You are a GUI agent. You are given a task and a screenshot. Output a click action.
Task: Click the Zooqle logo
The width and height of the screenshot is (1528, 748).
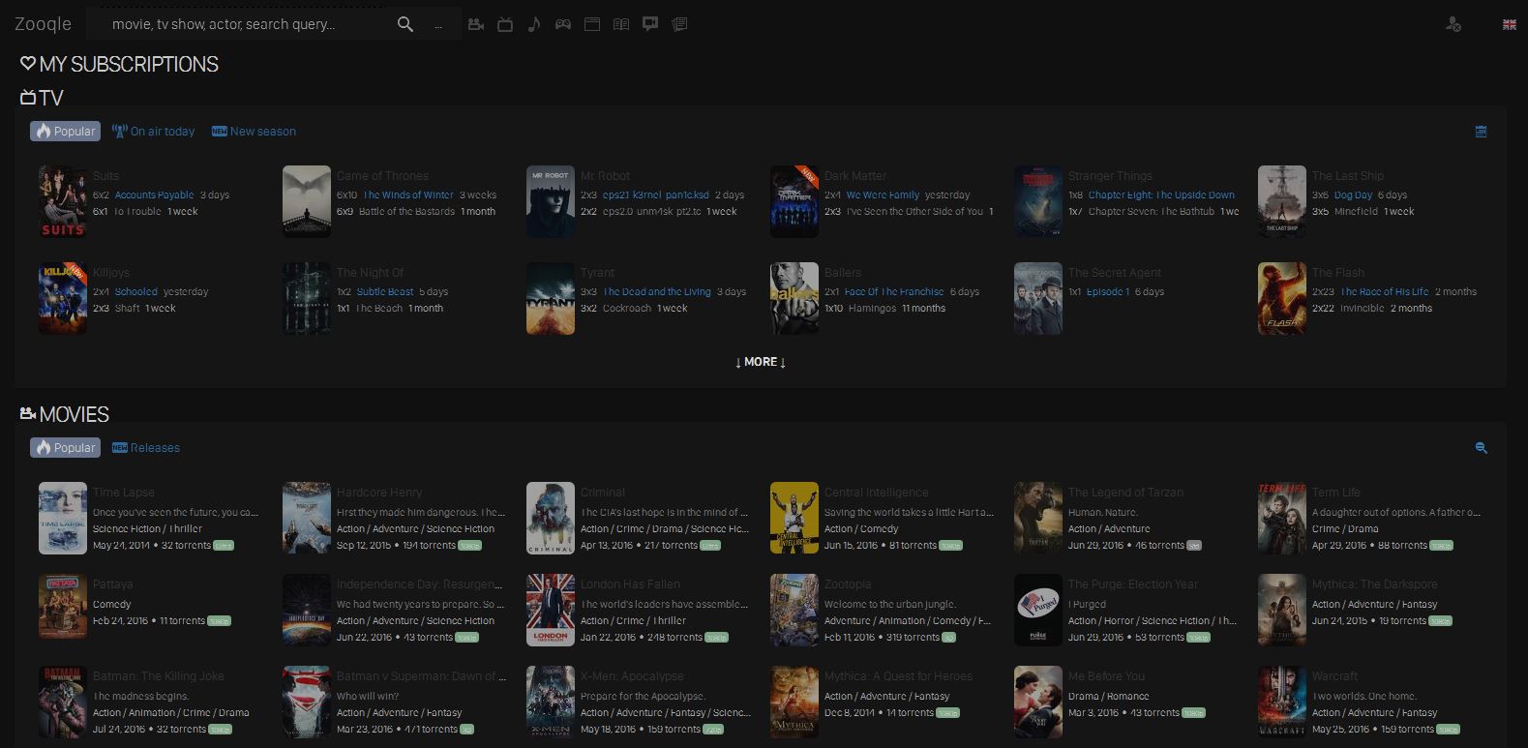click(43, 24)
